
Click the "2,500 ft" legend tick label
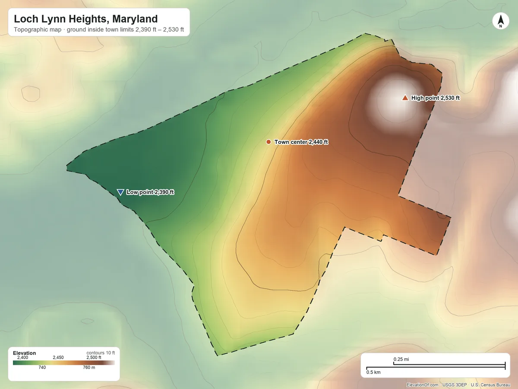coord(94,357)
